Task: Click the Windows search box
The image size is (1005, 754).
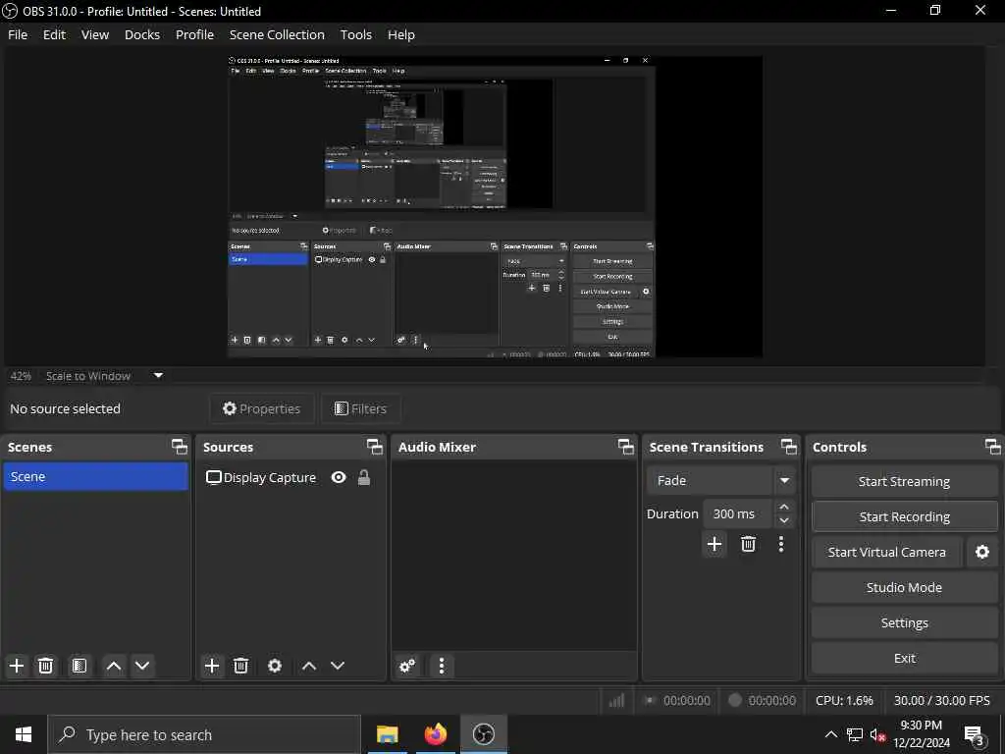Action: tap(204, 734)
